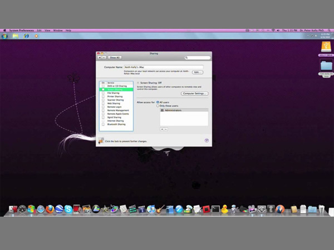
Task: Open Internet Explorer from Windows taskbar
Action: [x=26, y=36]
